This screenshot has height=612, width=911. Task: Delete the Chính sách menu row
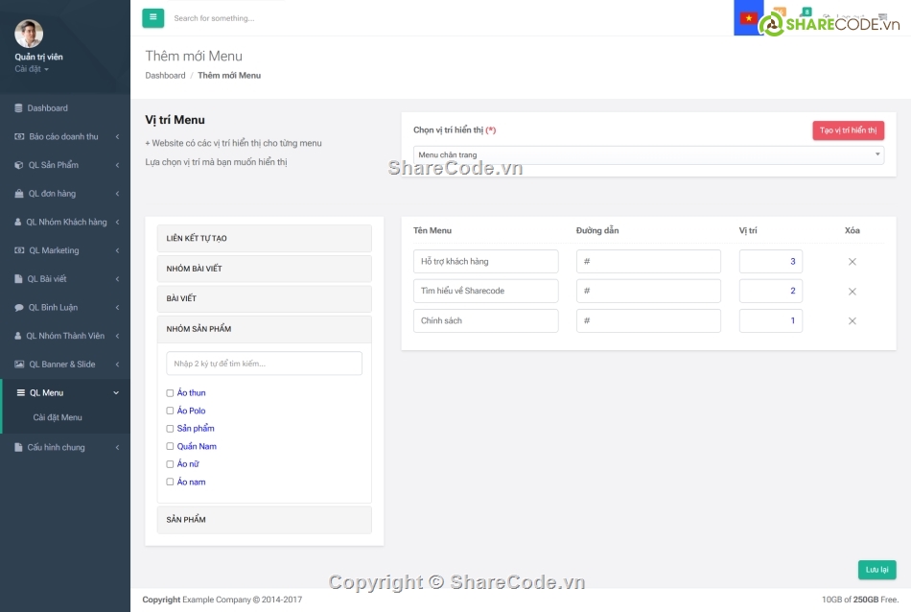[852, 320]
